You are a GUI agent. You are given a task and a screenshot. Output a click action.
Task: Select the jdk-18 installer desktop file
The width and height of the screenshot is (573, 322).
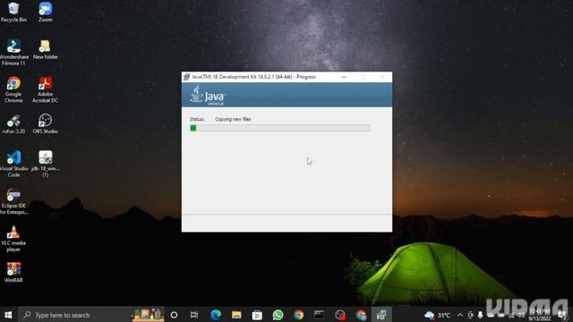46,165
